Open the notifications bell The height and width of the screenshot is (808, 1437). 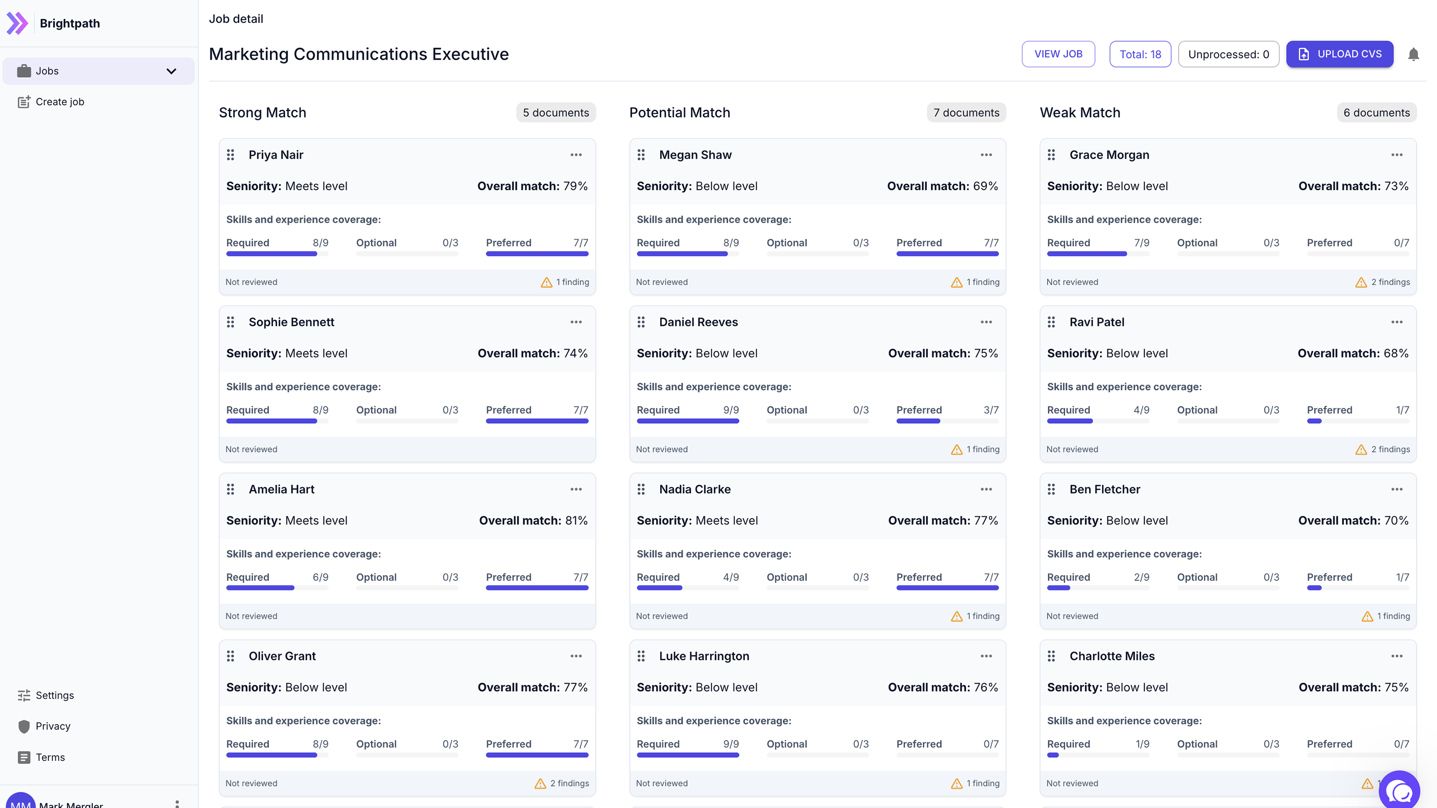(1413, 54)
